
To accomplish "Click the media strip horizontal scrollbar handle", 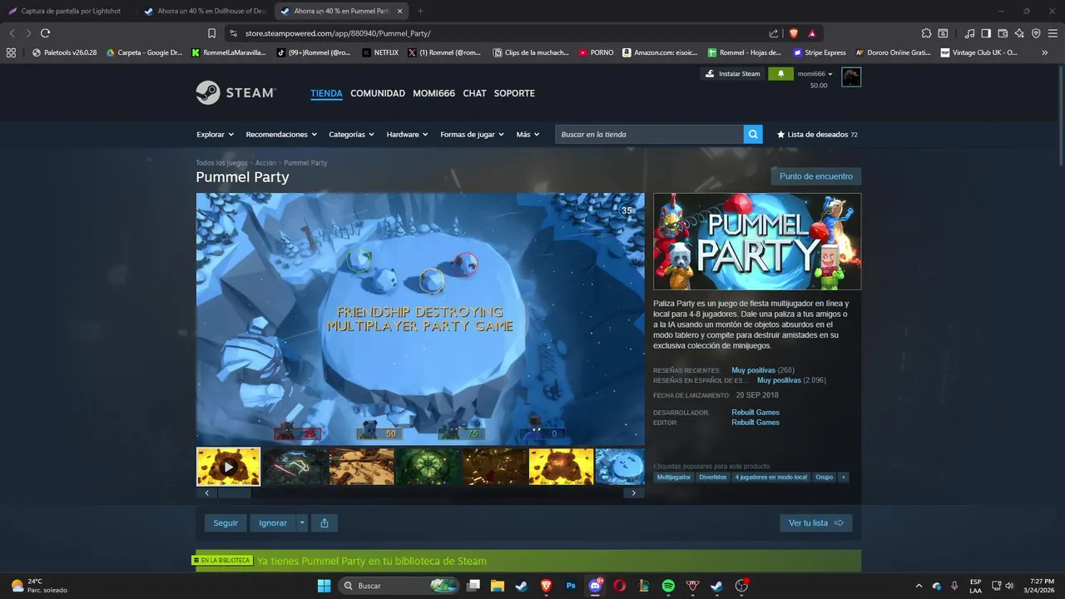I will (x=234, y=493).
